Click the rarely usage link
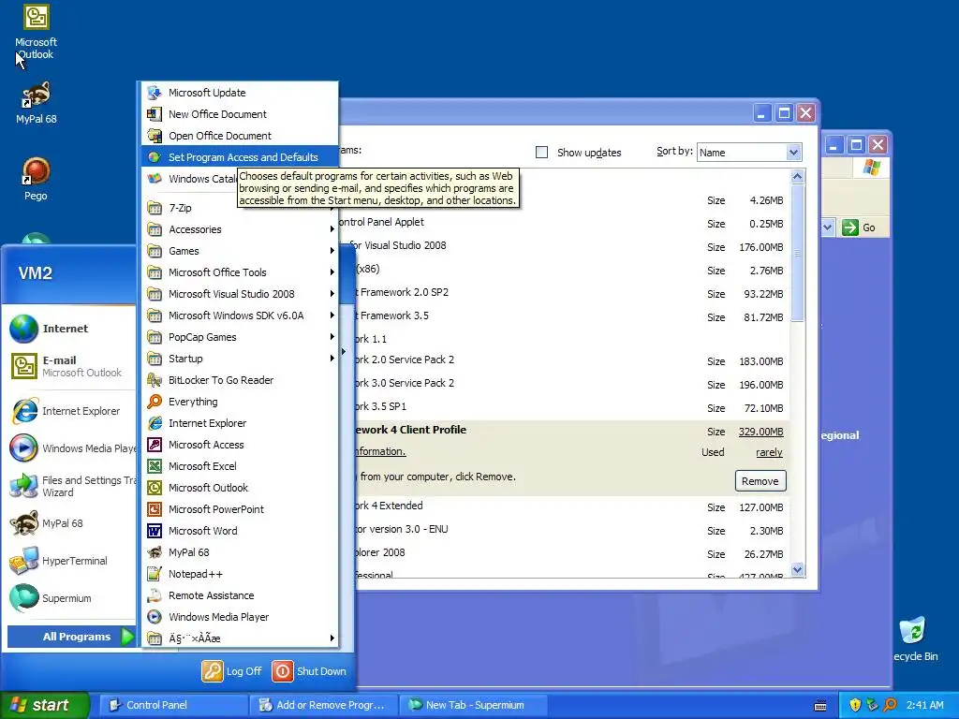Image resolution: width=959 pixels, height=719 pixels. tap(769, 452)
